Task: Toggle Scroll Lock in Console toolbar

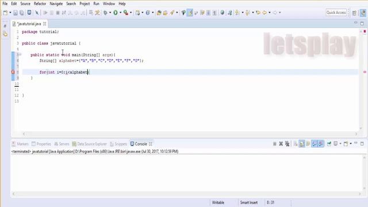Action: [x=302, y=144]
